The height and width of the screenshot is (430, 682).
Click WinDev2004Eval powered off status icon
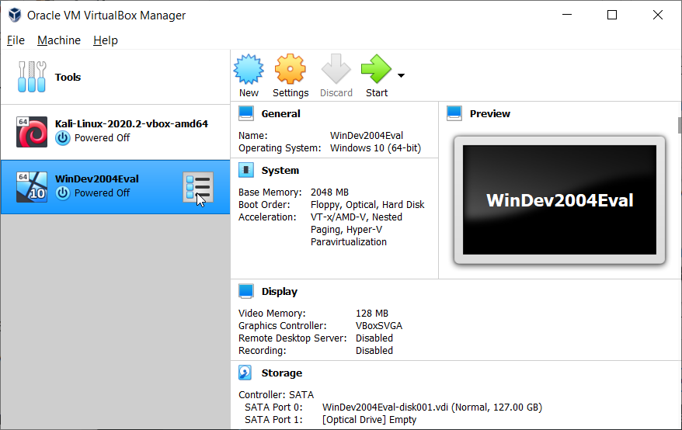[x=63, y=193]
